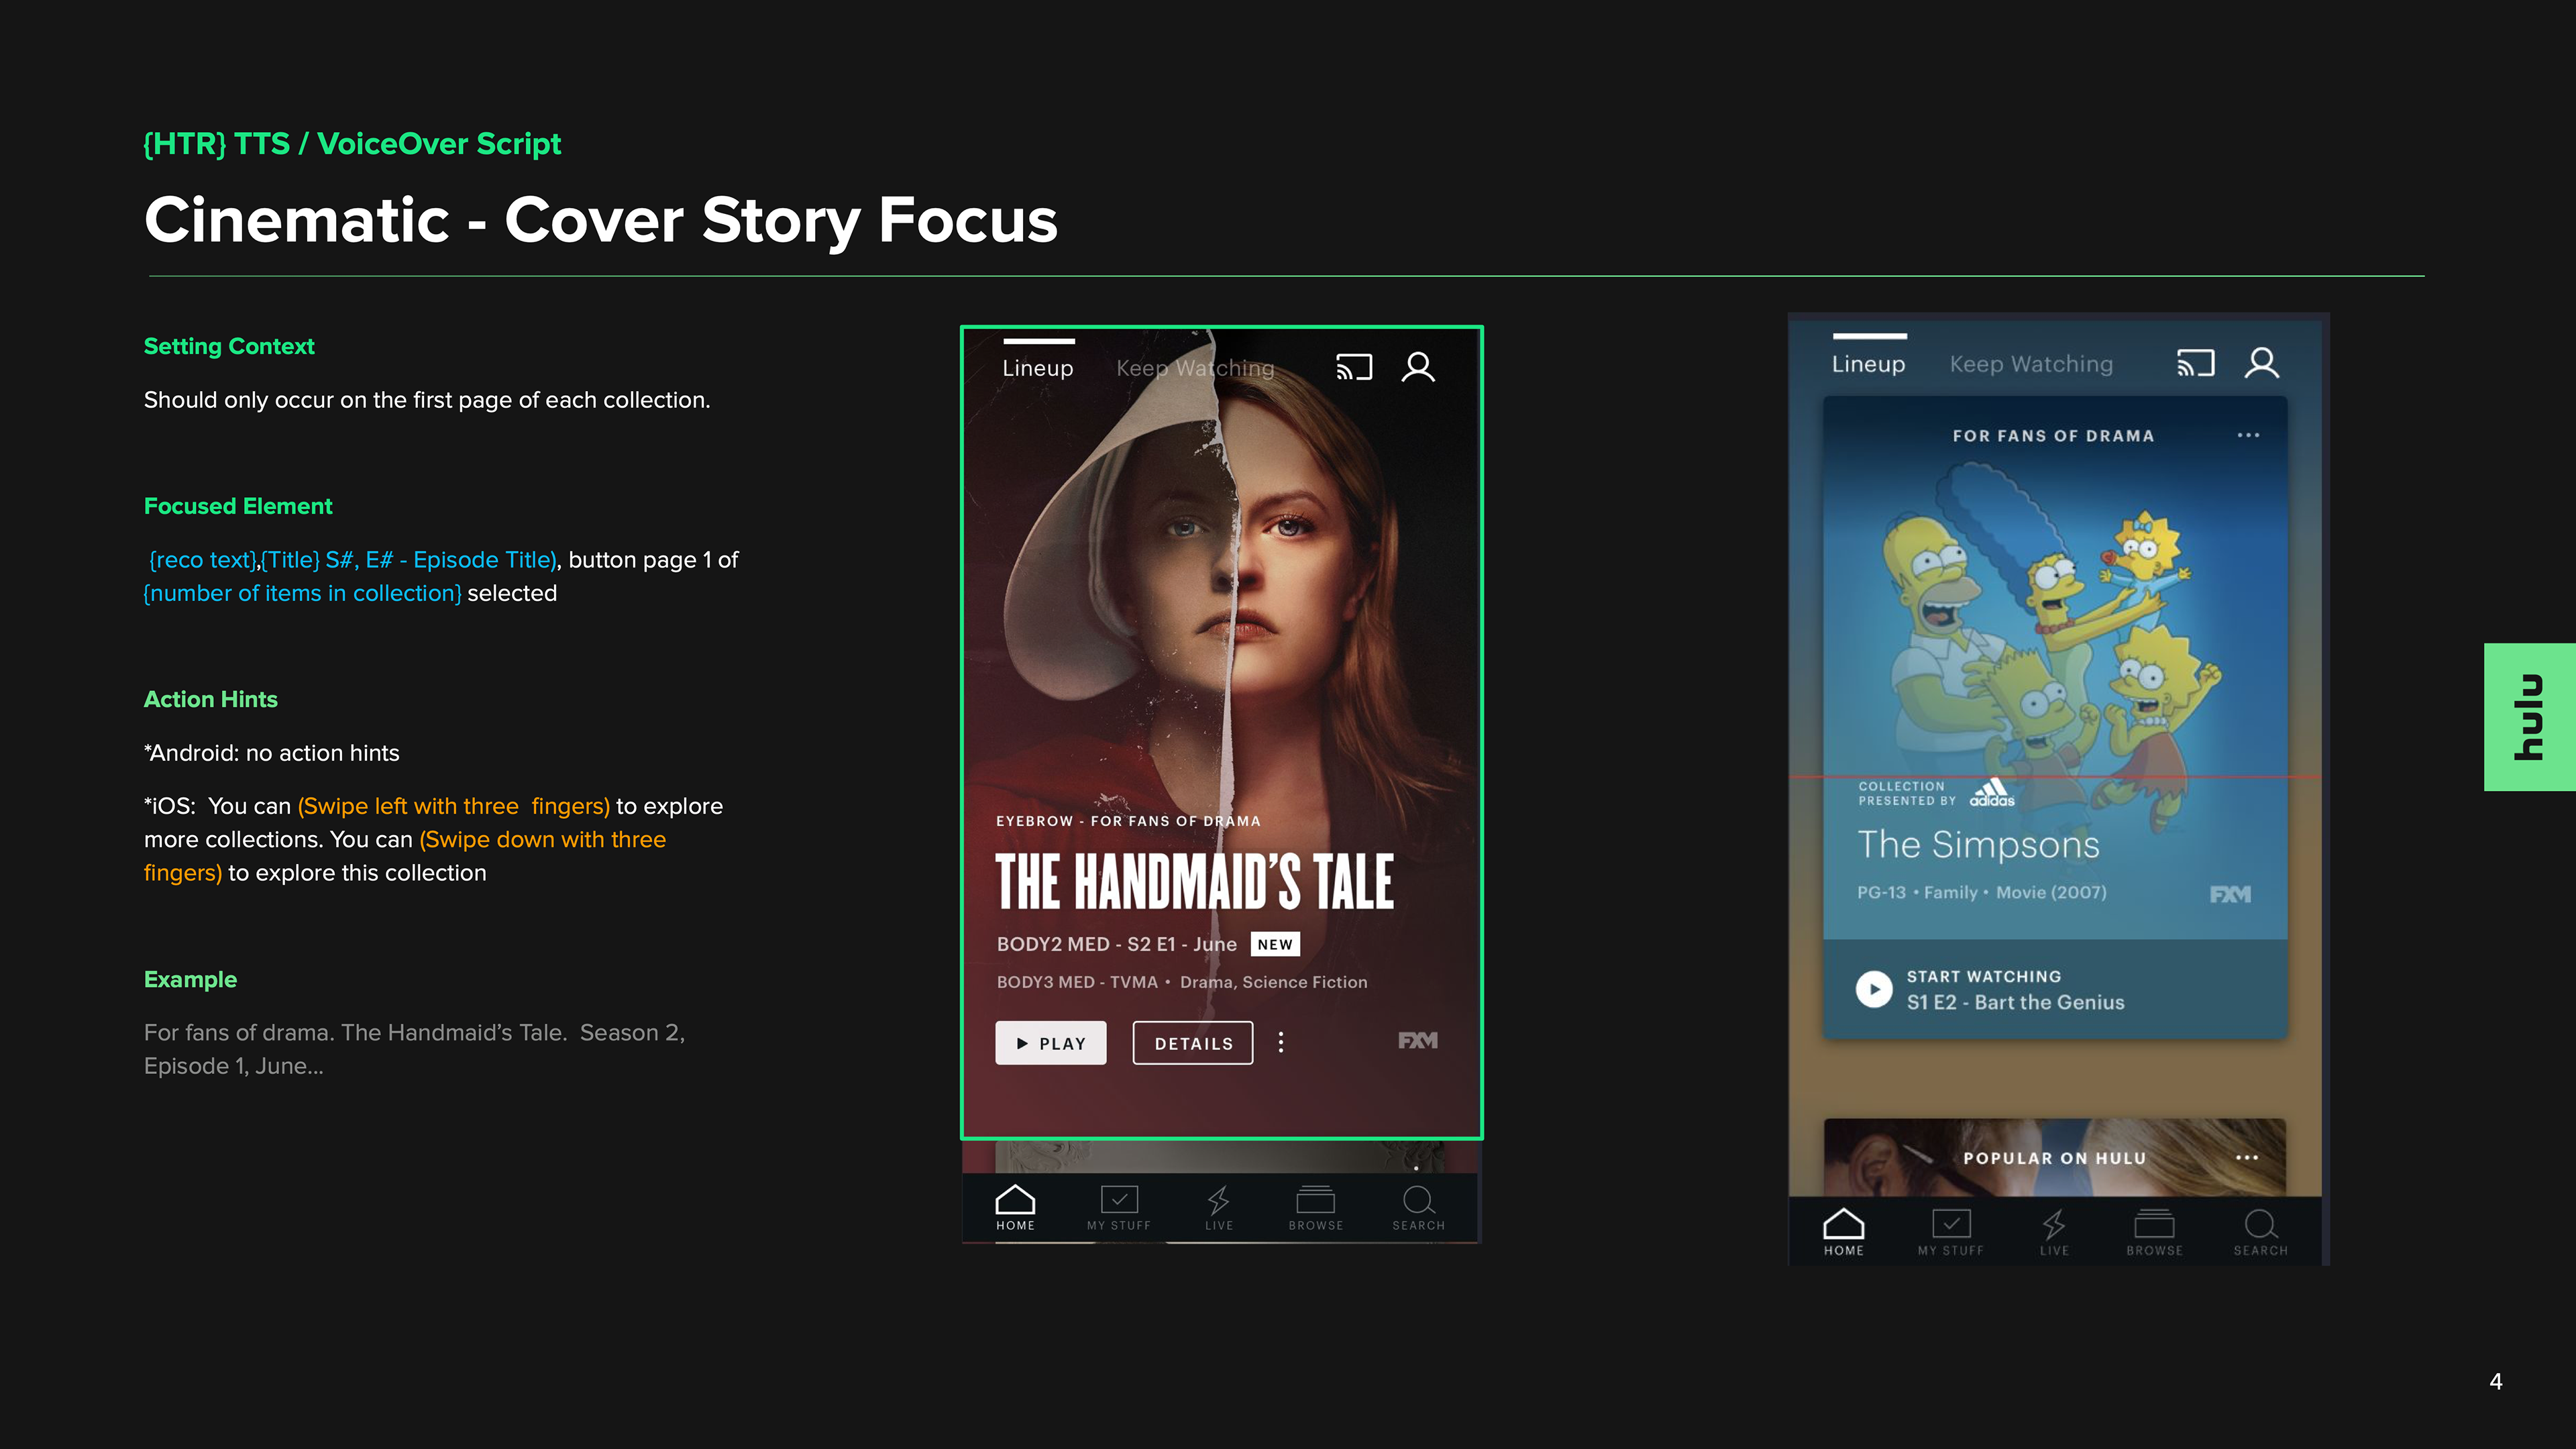Image resolution: width=2576 pixels, height=1449 pixels.
Task: Open the profile icon on Handmaid's Tale screen
Action: pos(1418,367)
